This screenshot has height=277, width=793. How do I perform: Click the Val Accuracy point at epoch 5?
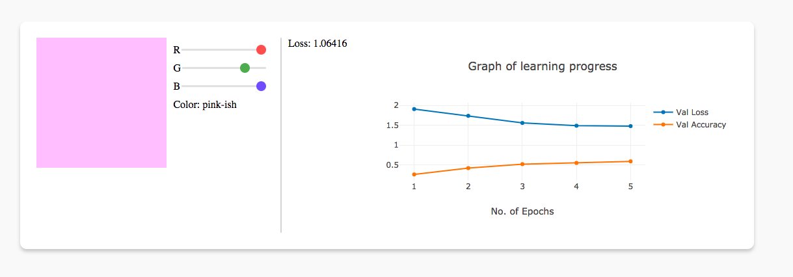tap(630, 161)
